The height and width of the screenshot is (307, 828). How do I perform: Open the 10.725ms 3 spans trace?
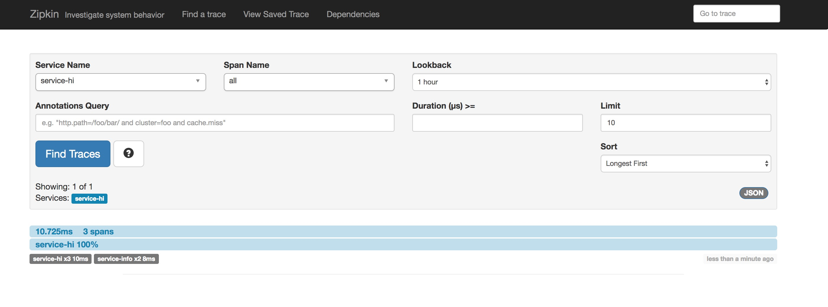[75, 231]
